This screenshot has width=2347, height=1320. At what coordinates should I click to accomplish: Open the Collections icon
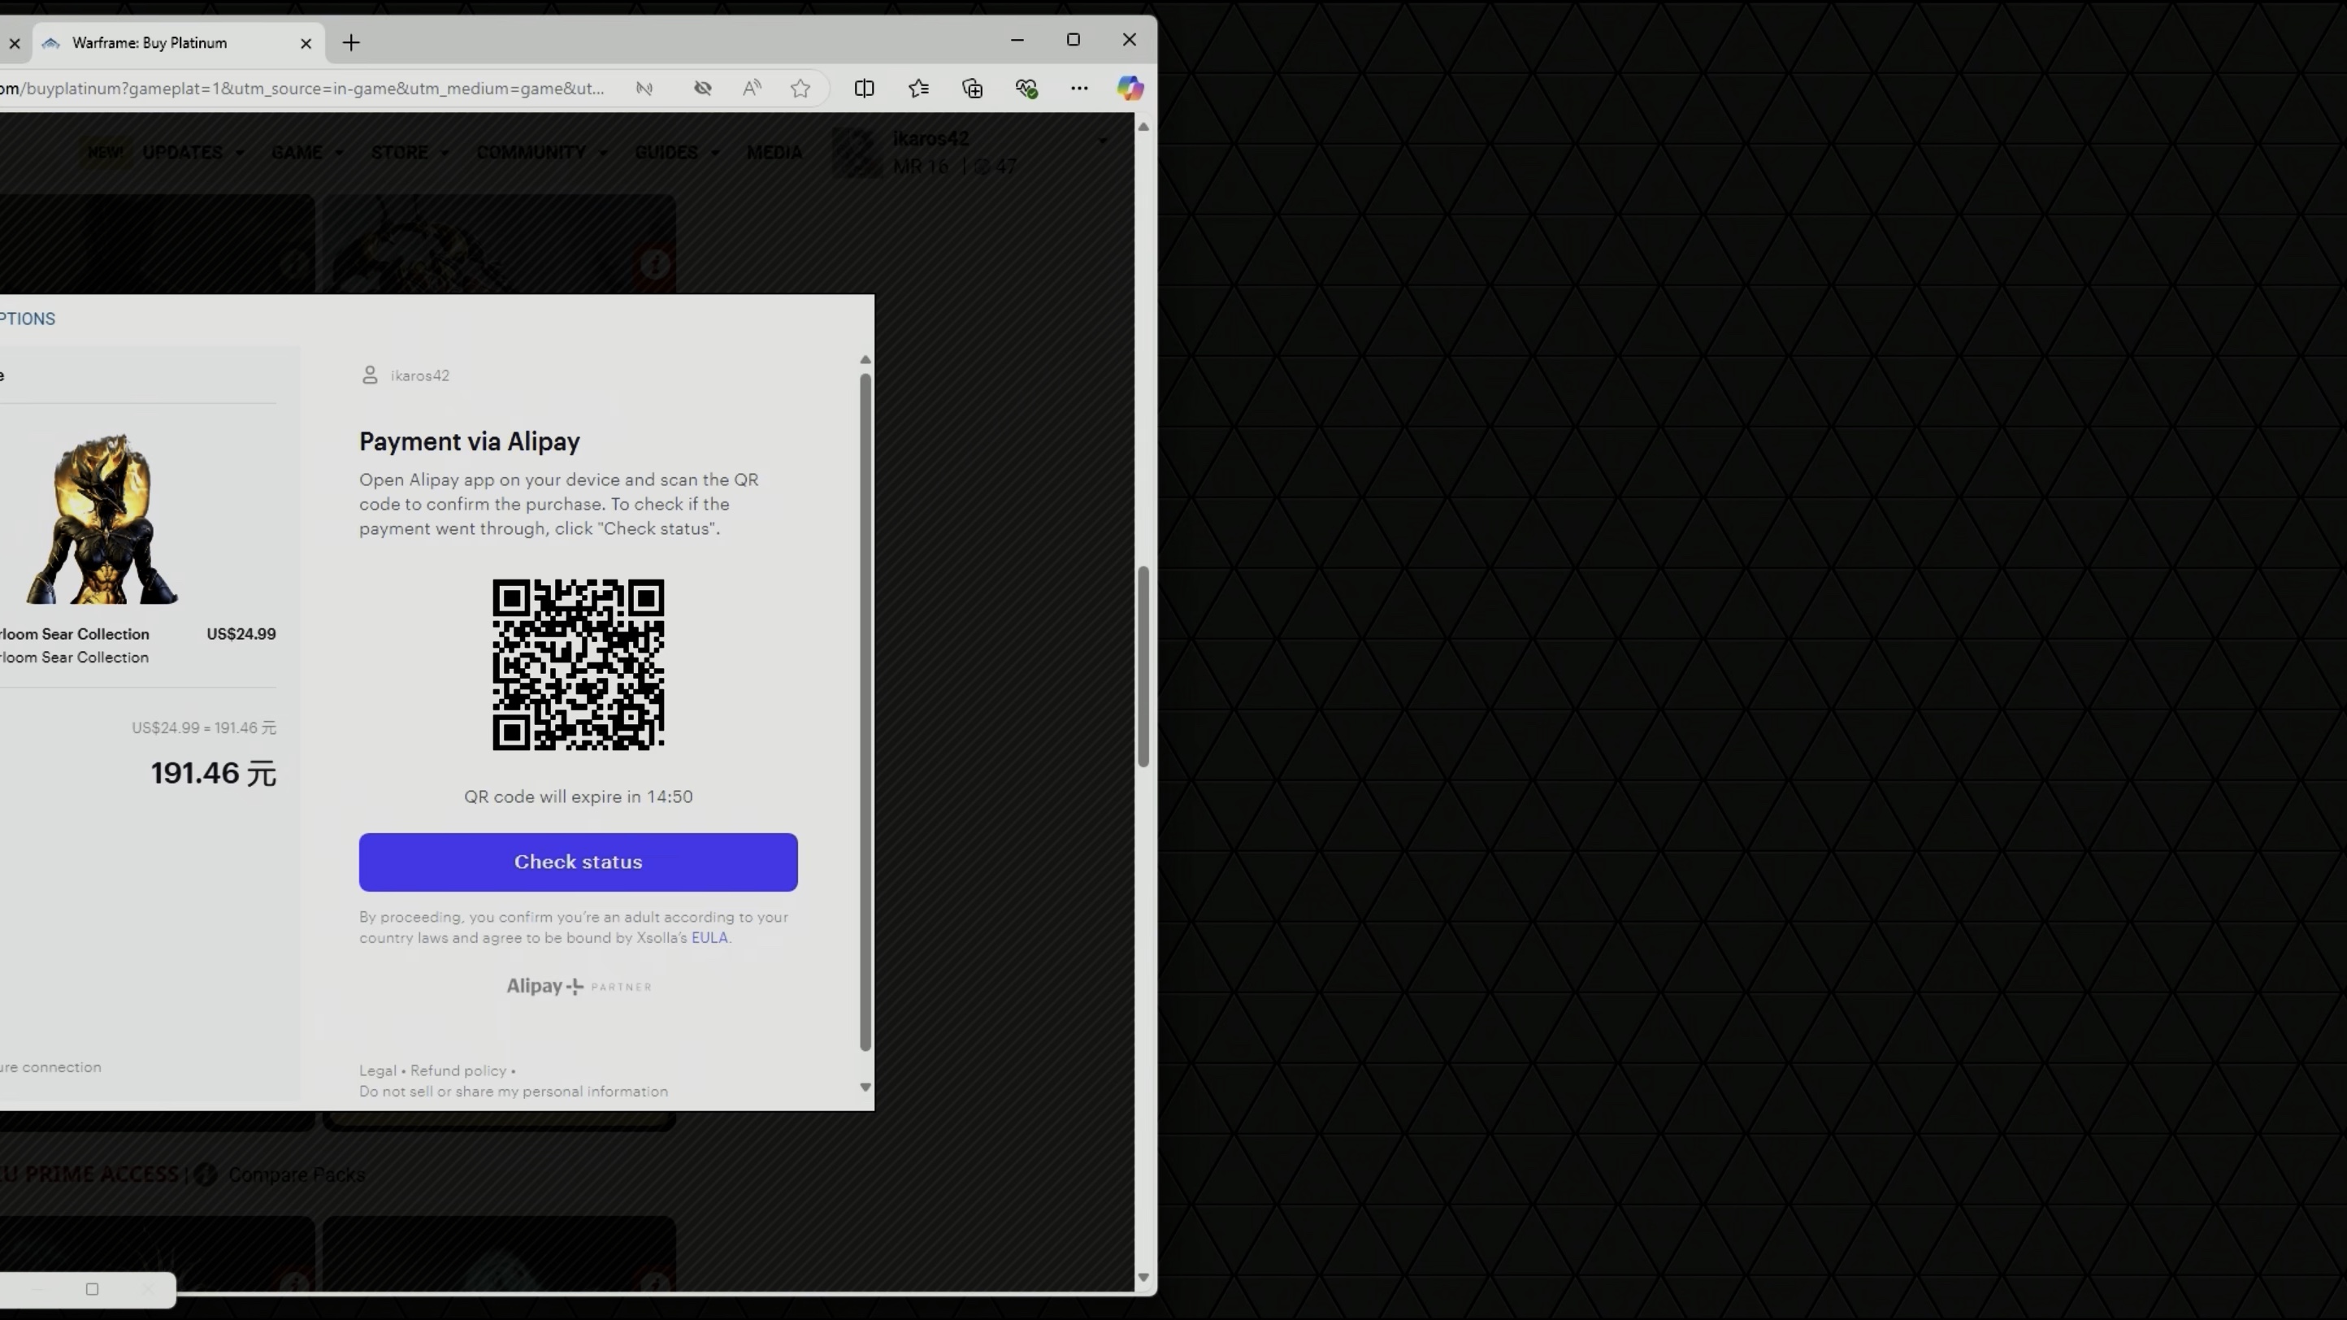[972, 89]
